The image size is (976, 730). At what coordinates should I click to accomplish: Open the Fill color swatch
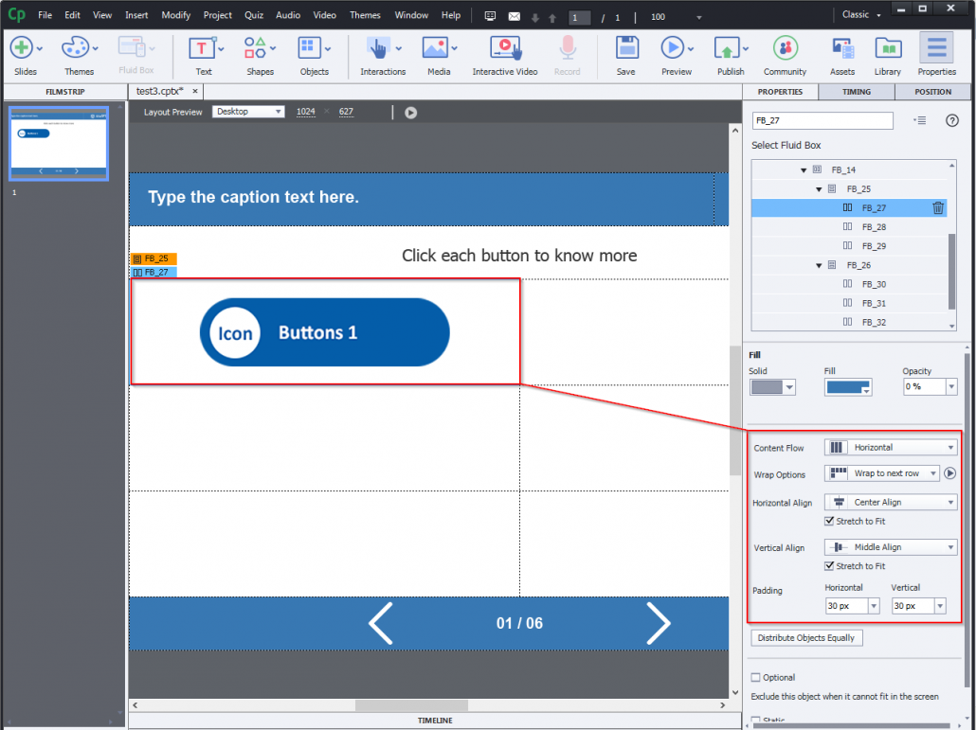[847, 386]
